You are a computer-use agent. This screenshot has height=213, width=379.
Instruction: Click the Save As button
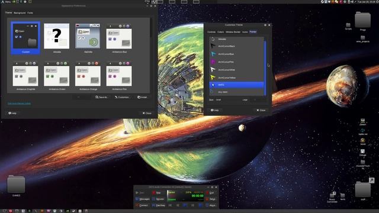[x=102, y=97]
